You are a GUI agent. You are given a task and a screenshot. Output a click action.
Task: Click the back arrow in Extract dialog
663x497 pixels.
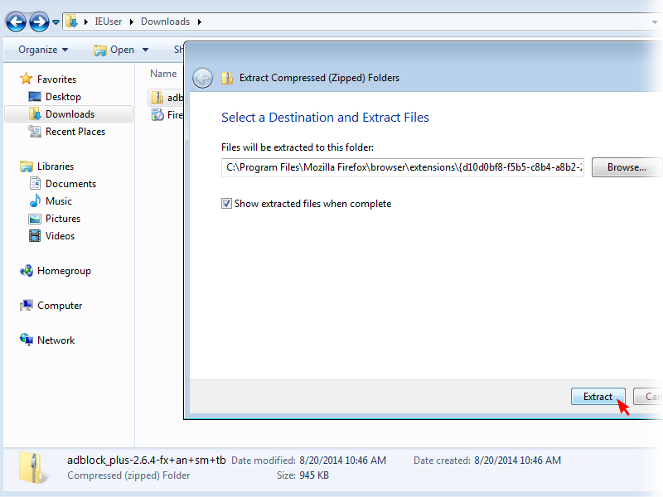(x=202, y=78)
